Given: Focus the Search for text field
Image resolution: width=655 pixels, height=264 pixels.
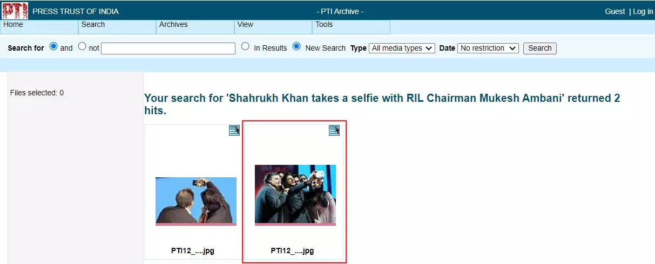Looking at the screenshot, I should pyautogui.click(x=168, y=48).
